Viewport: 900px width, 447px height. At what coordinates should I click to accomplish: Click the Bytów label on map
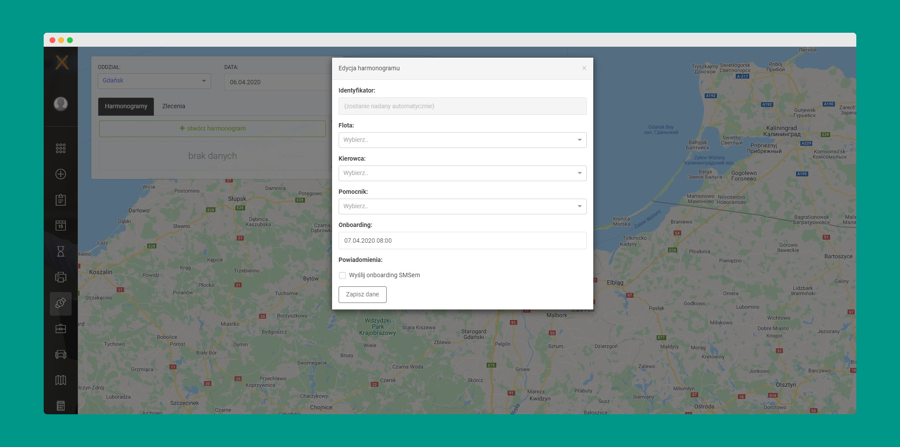tap(311, 279)
